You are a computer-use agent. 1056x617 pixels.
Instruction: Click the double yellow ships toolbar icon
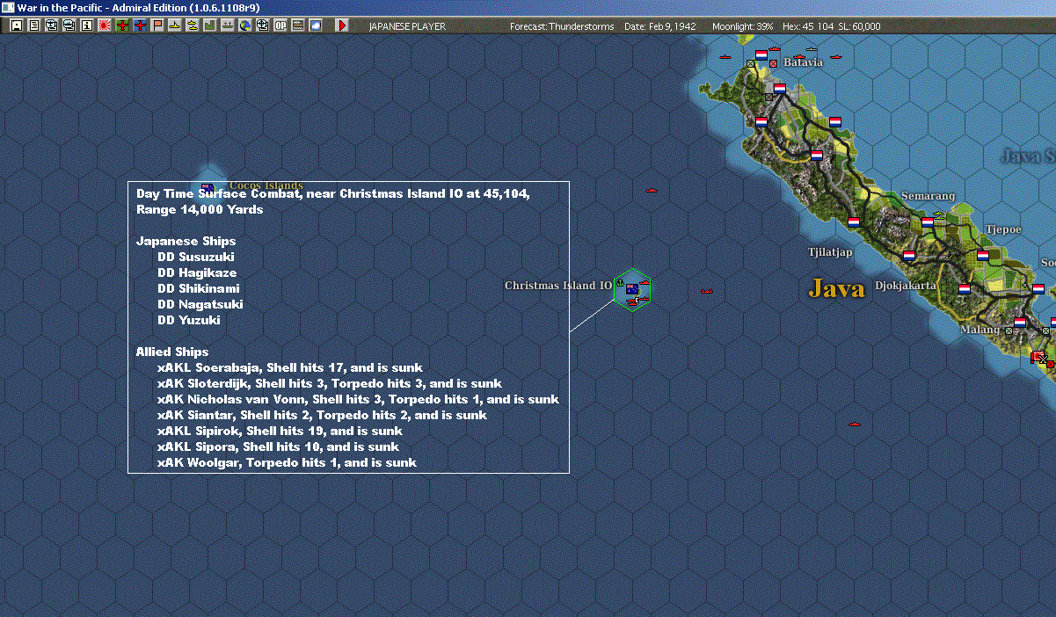192,25
